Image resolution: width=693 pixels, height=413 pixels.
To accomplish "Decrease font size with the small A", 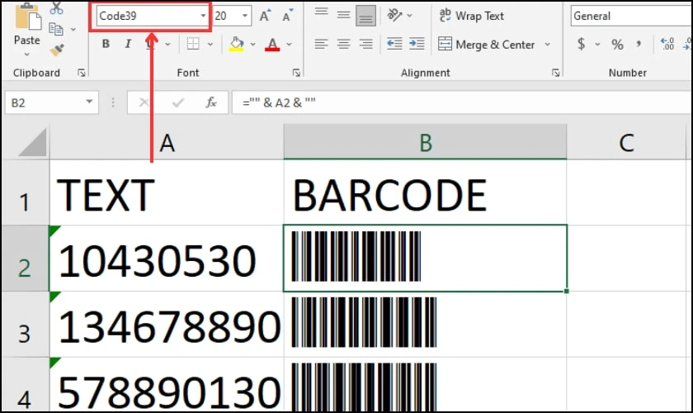I will tap(286, 16).
